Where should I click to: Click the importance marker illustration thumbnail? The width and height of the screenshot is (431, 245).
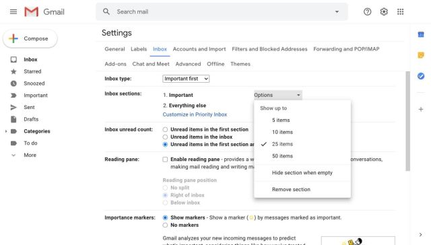pos(358,240)
